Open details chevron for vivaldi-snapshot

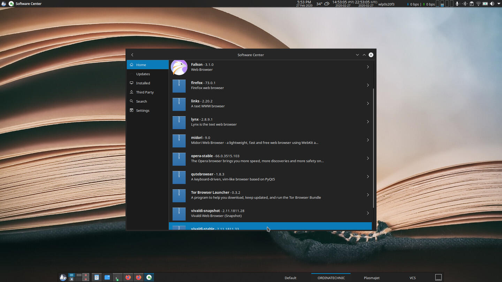pos(368,213)
